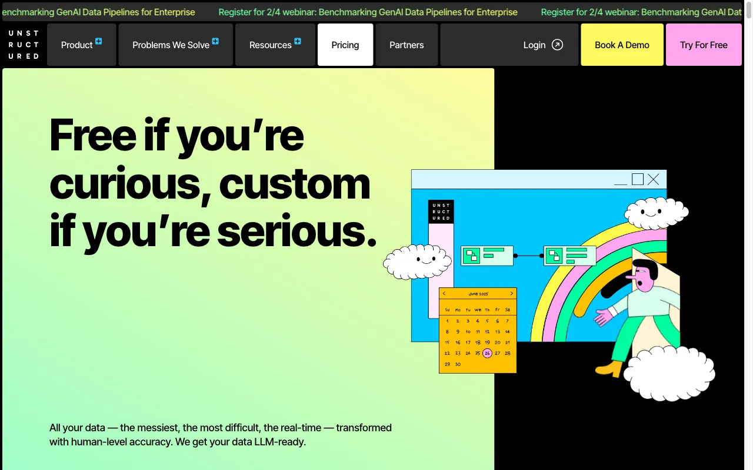Open the fully visible 2/4 webinar banner link
Screen dimensions: 753x470
pyautogui.click(x=368, y=12)
